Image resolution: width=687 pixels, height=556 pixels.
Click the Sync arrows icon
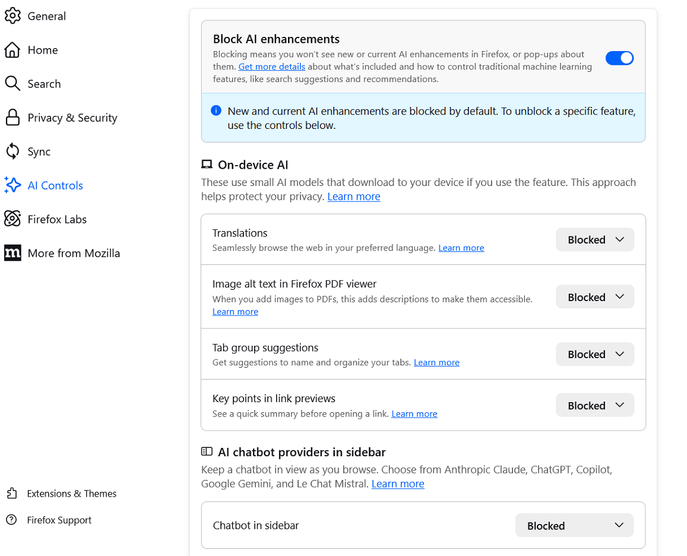point(12,151)
